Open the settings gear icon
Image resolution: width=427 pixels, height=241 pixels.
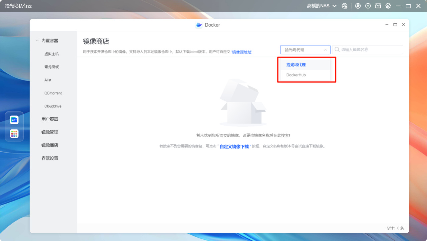click(388, 6)
